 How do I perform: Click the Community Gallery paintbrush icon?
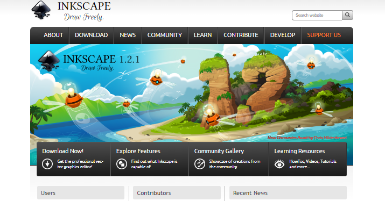click(x=200, y=164)
